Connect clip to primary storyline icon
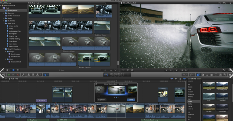This screenshot has width=233, height=121. 29,75
